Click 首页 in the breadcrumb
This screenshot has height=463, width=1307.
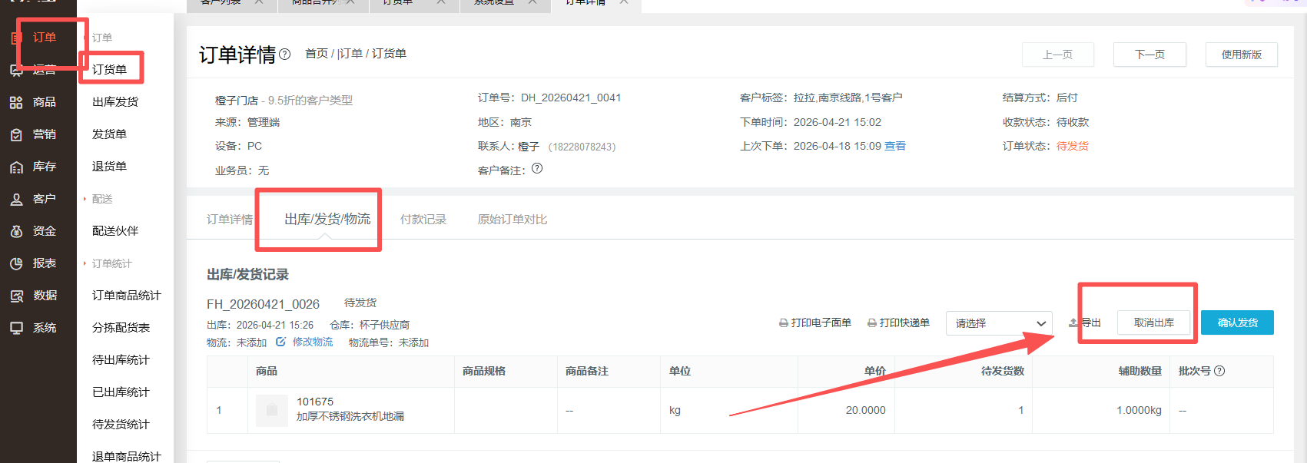tap(317, 53)
